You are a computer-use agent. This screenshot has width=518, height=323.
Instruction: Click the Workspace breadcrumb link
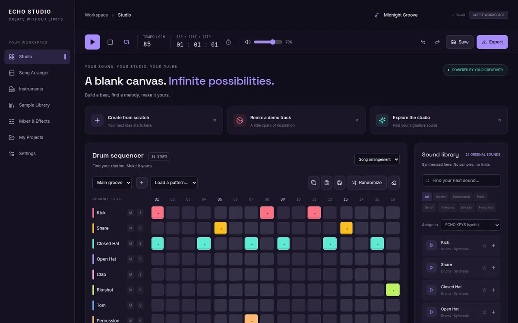coord(96,15)
